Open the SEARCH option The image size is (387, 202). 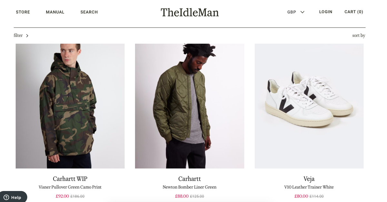point(89,12)
